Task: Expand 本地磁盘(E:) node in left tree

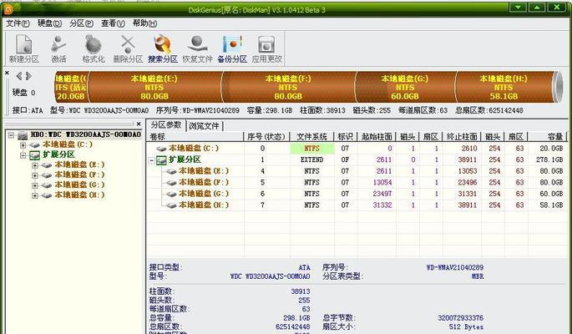Action: (35, 165)
